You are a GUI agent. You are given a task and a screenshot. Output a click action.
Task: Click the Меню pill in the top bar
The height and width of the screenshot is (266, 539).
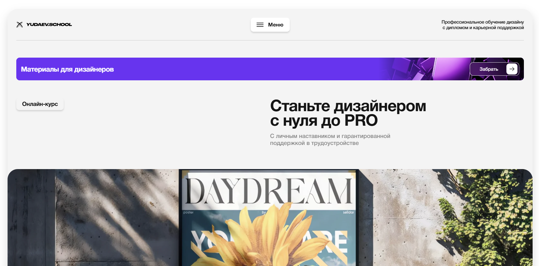pyautogui.click(x=270, y=24)
